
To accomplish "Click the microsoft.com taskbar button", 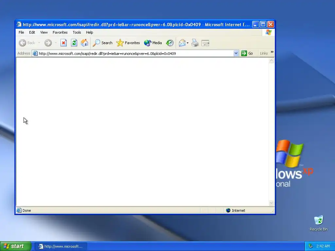I will click(x=61, y=246).
